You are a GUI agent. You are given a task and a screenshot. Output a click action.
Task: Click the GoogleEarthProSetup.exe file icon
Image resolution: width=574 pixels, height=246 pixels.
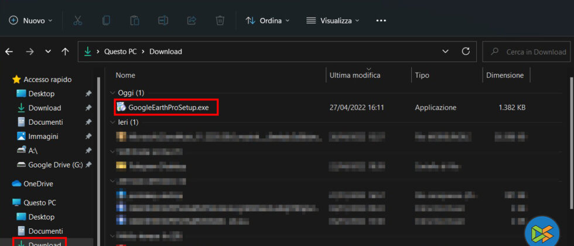pos(121,107)
